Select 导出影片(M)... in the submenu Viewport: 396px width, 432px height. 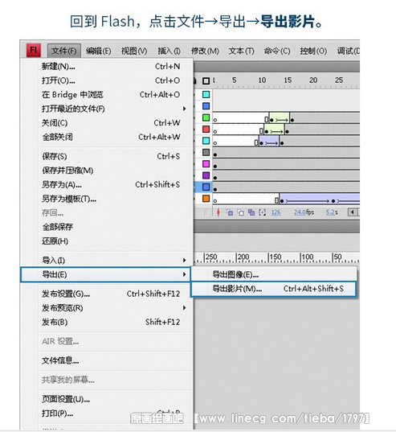click(274, 289)
